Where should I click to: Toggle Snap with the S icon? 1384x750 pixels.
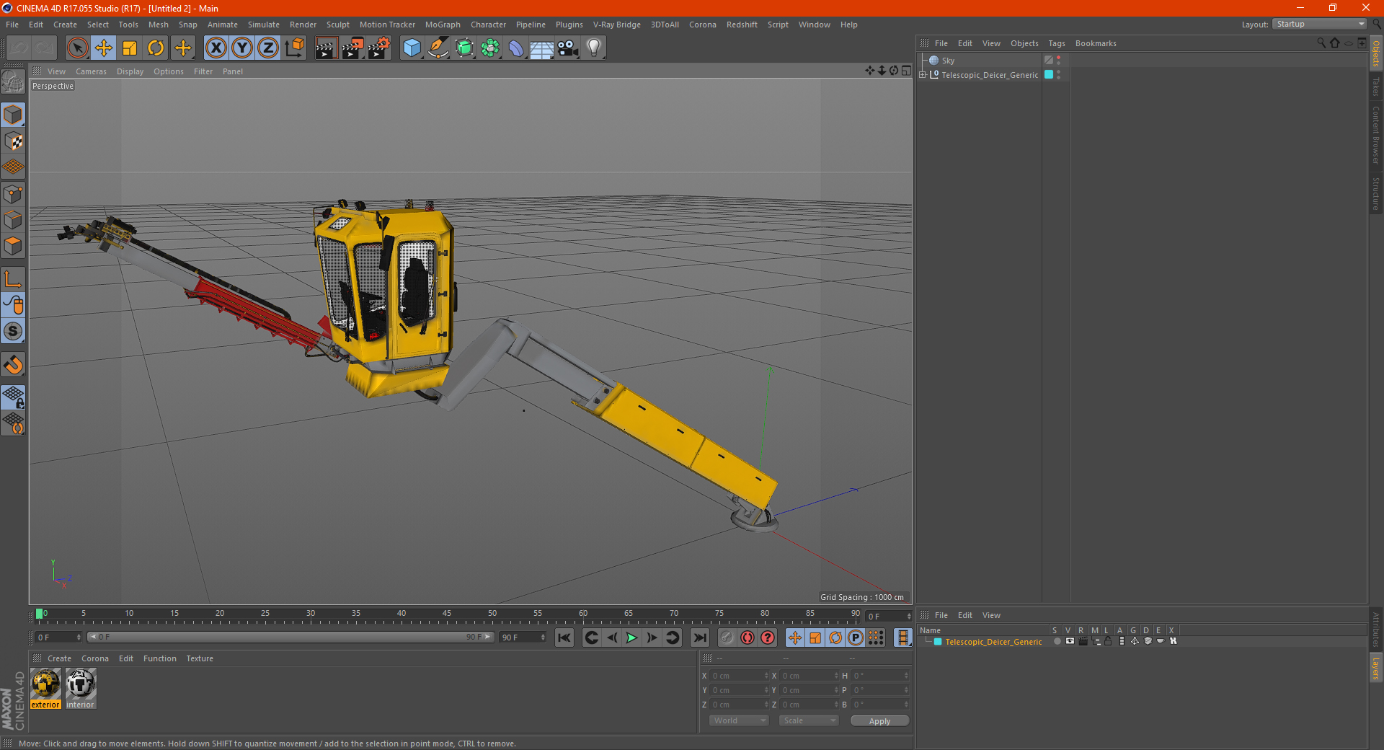pyautogui.click(x=13, y=332)
